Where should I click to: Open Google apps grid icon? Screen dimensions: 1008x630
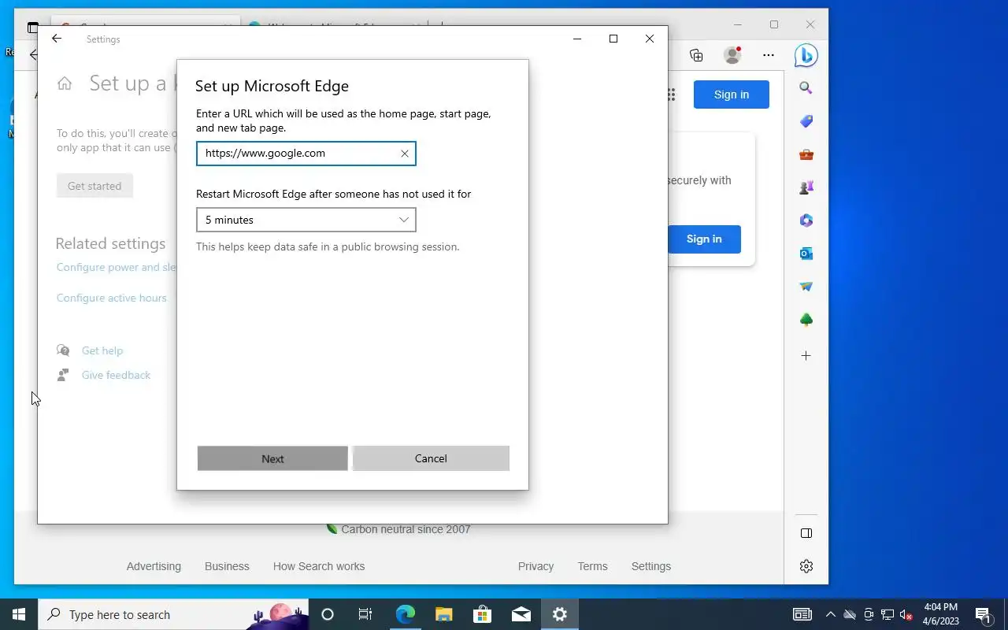[x=672, y=94]
